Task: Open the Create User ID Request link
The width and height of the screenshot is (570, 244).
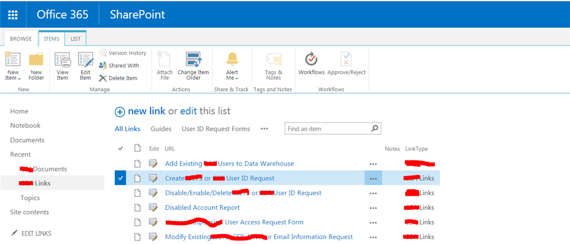Action: (x=219, y=178)
